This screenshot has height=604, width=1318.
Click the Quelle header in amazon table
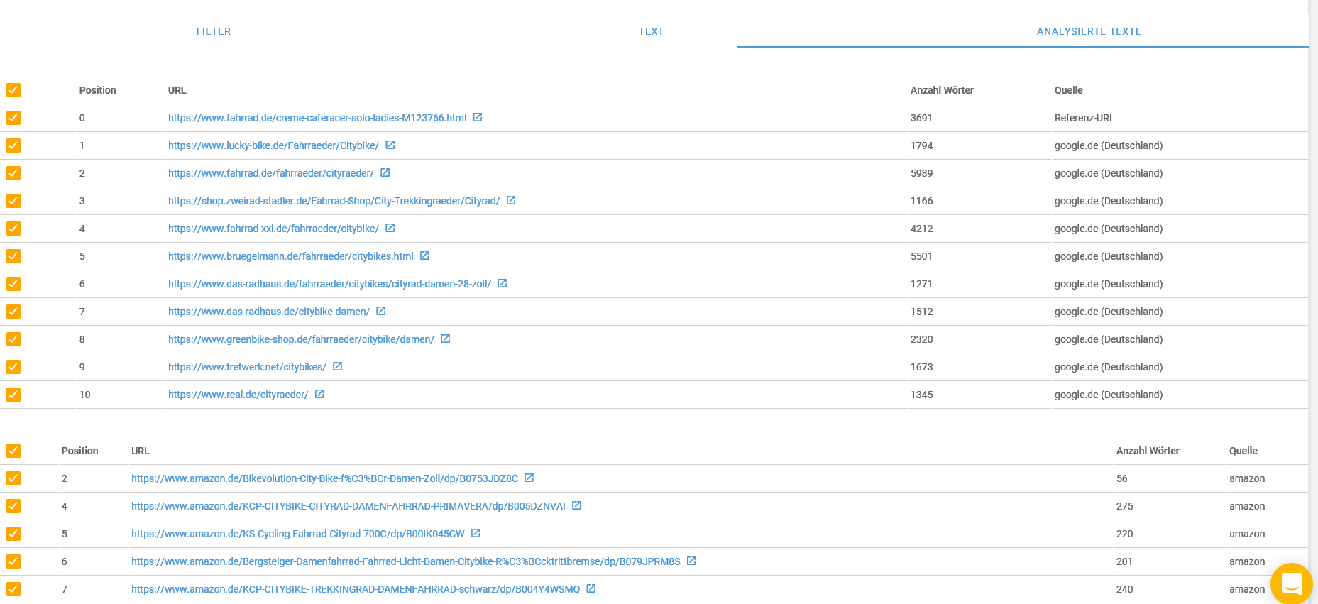point(1243,451)
